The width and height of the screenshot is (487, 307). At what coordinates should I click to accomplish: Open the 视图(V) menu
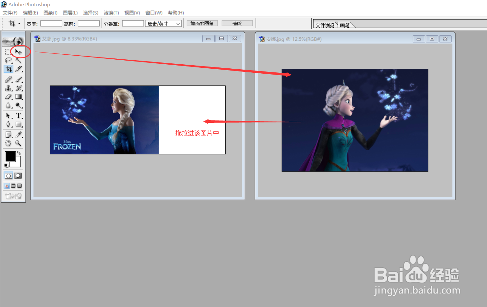[x=132, y=13]
